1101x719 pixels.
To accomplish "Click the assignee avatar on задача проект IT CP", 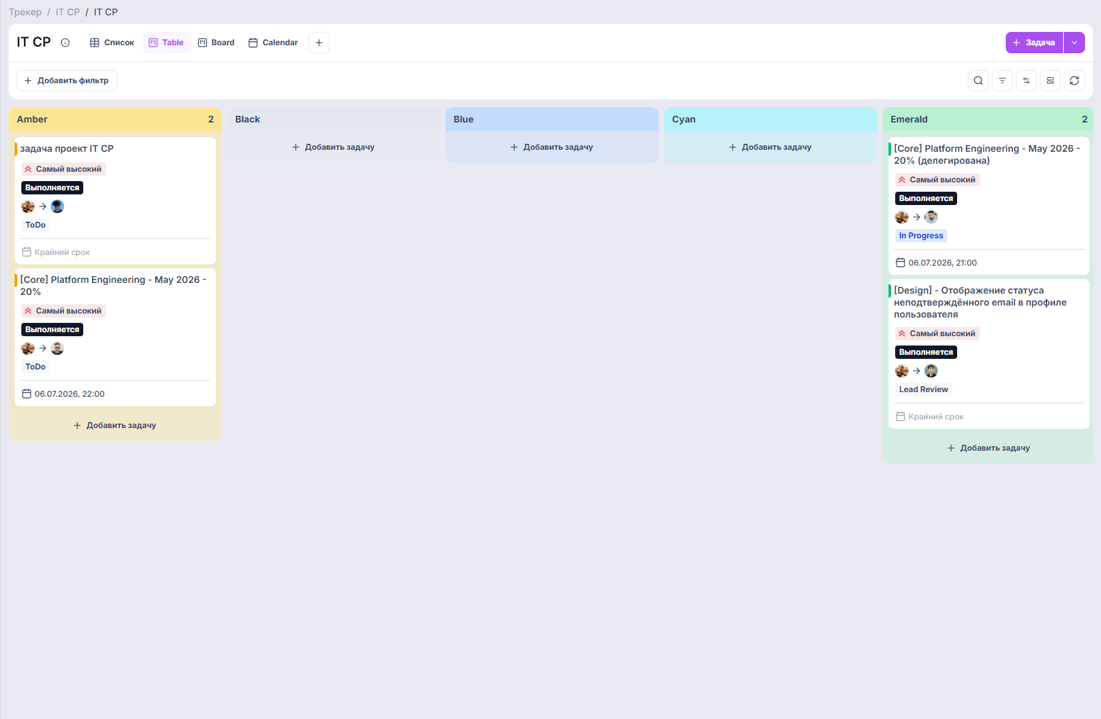I will [x=57, y=206].
